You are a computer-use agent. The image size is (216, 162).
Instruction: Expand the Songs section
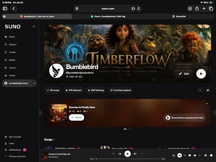[50, 139]
